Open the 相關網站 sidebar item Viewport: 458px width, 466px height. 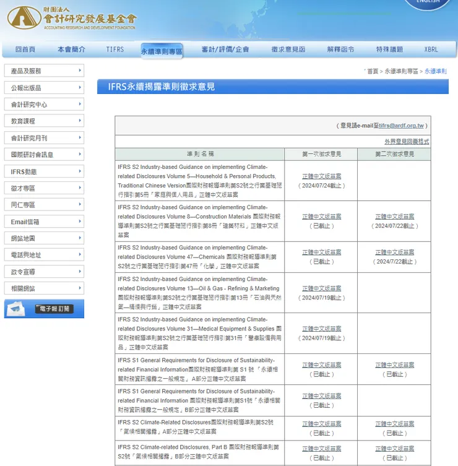(44, 288)
